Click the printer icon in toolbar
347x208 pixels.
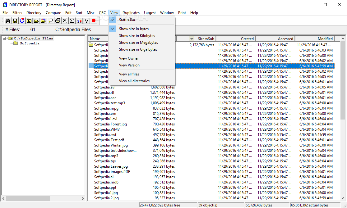58,21
